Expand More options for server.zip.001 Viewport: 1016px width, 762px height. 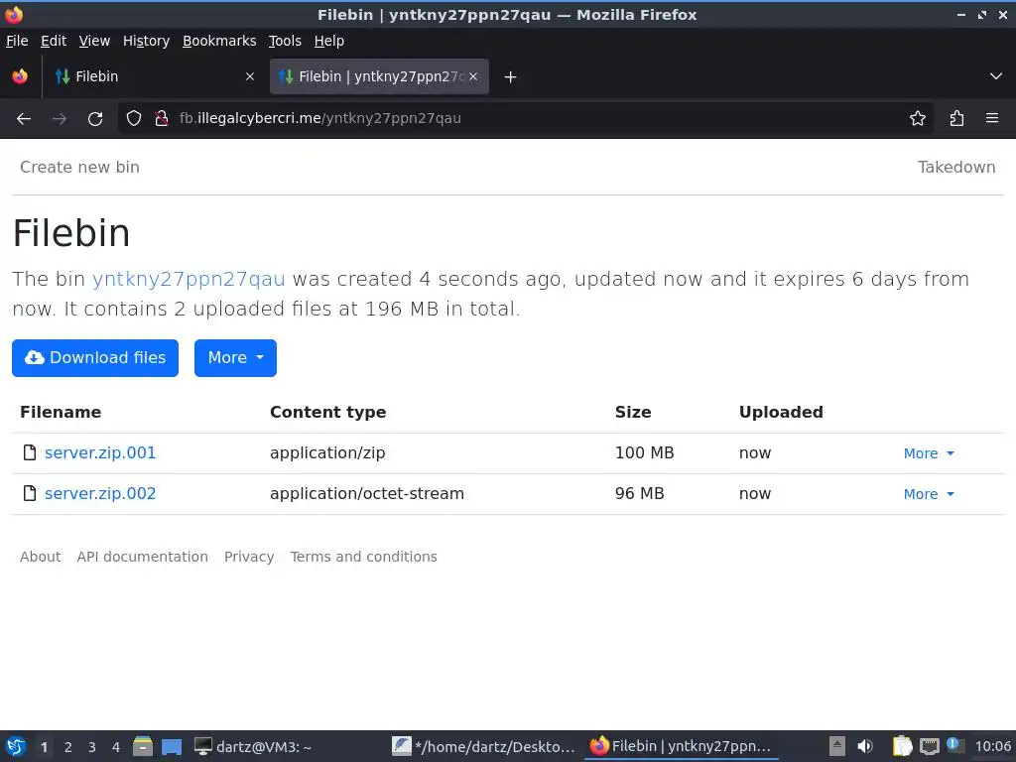929,453
